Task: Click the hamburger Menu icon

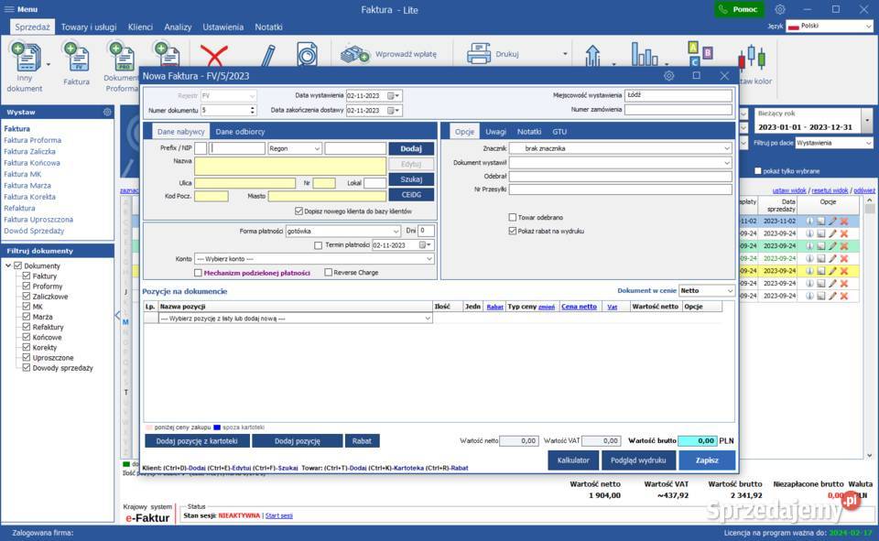Action: 9,9
